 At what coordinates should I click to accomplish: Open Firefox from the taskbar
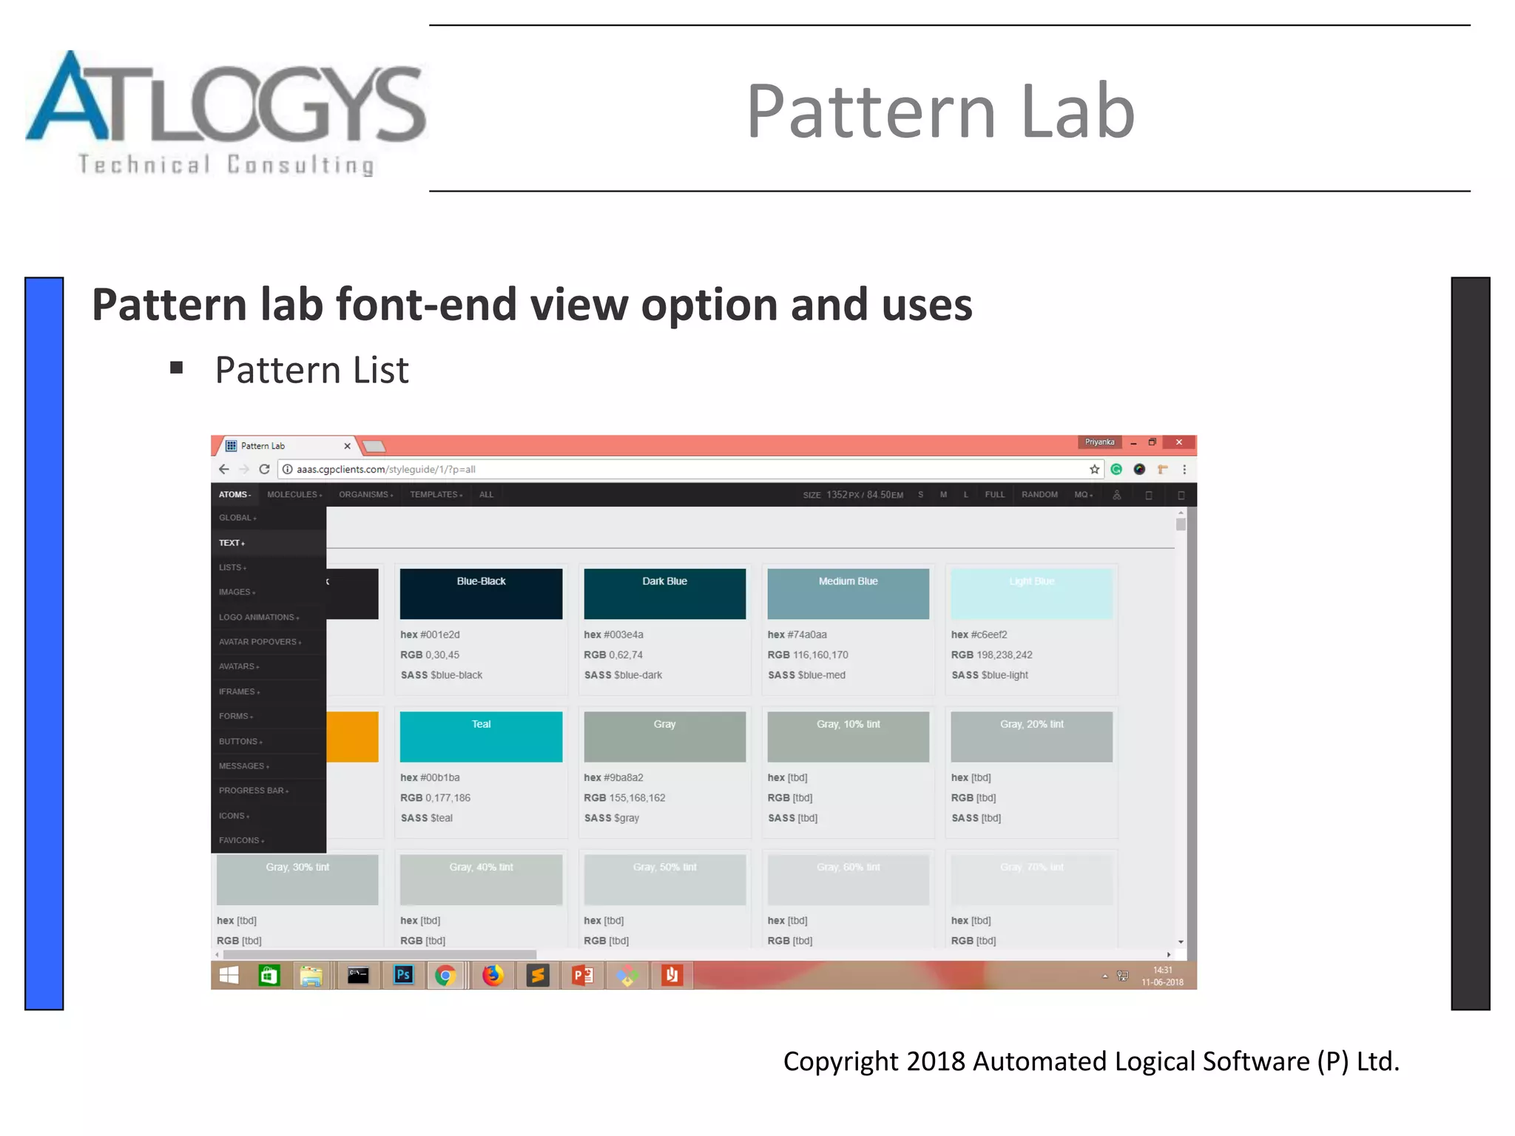[493, 976]
